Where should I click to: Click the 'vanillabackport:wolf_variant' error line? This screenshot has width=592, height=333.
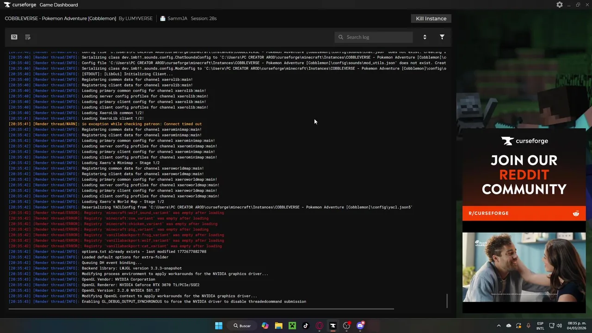pos(117,240)
